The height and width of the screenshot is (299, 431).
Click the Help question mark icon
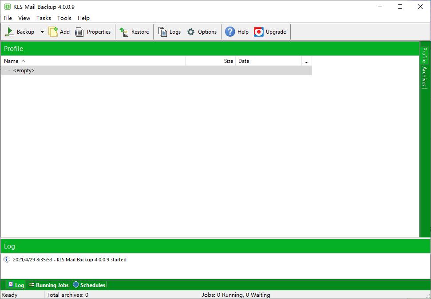click(230, 32)
